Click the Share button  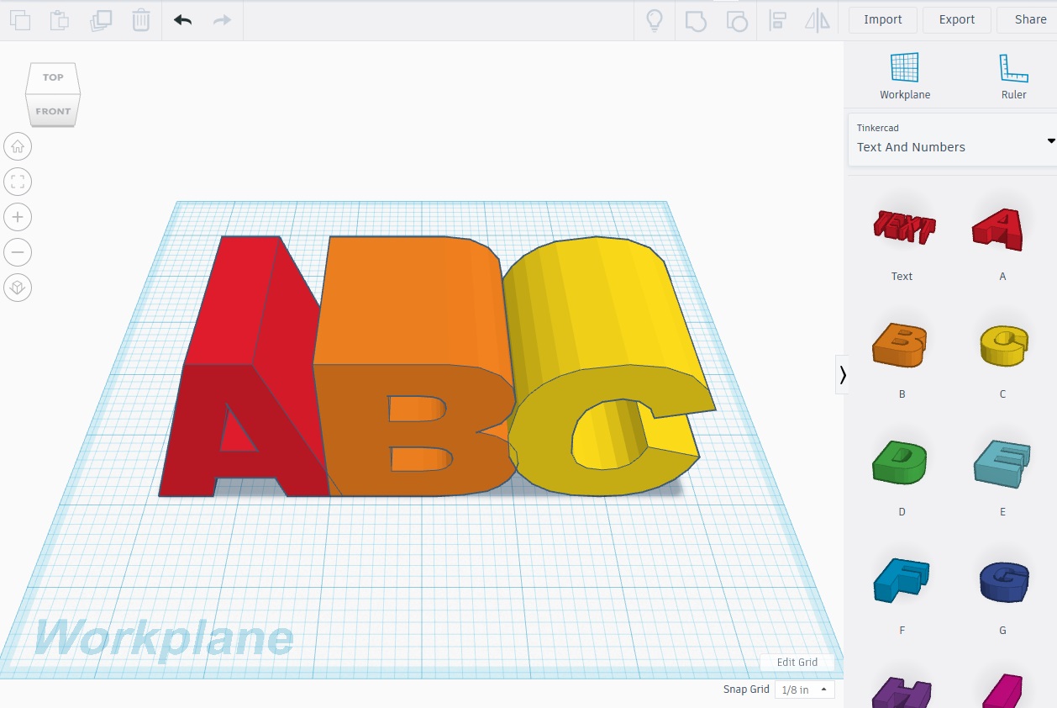(1029, 20)
